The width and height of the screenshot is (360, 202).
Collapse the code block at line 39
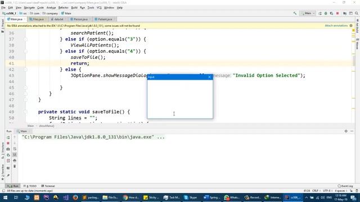click(26, 51)
